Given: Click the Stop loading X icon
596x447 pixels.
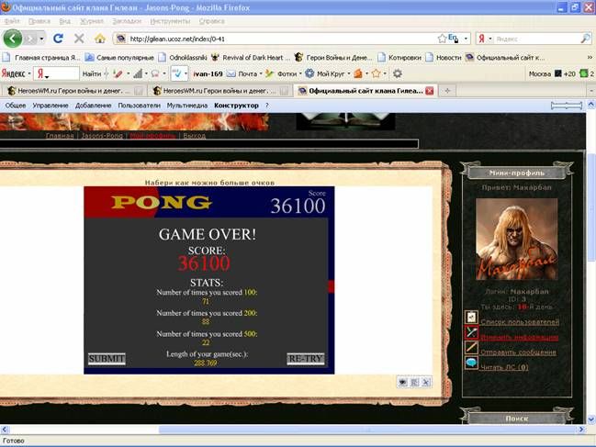Looking at the screenshot, I should [x=79, y=39].
